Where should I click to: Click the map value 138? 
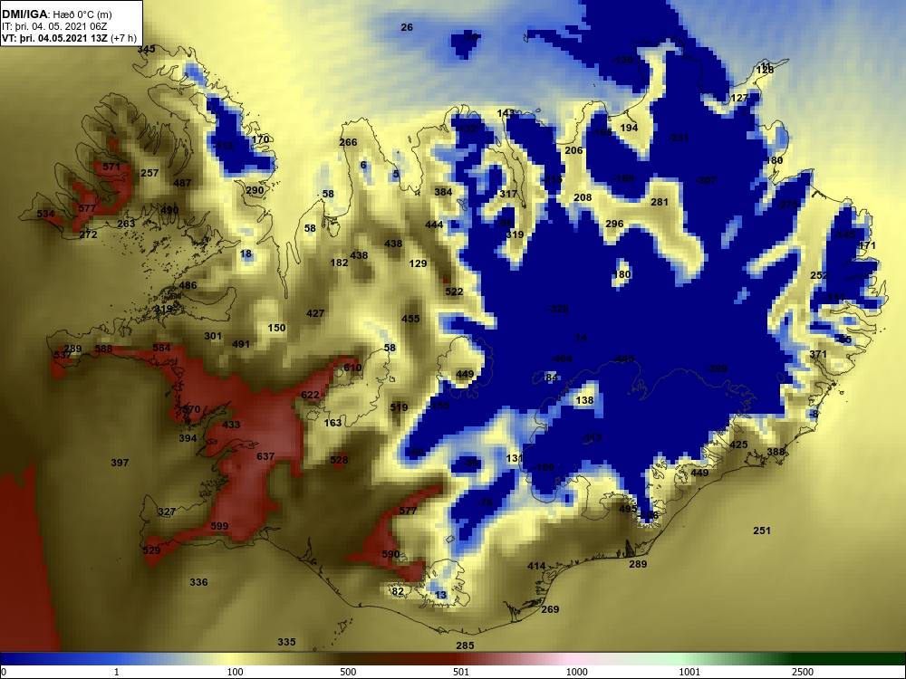[x=584, y=400]
